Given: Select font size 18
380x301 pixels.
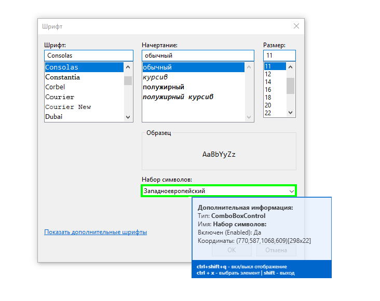Looking at the screenshot, I should [x=268, y=98].
